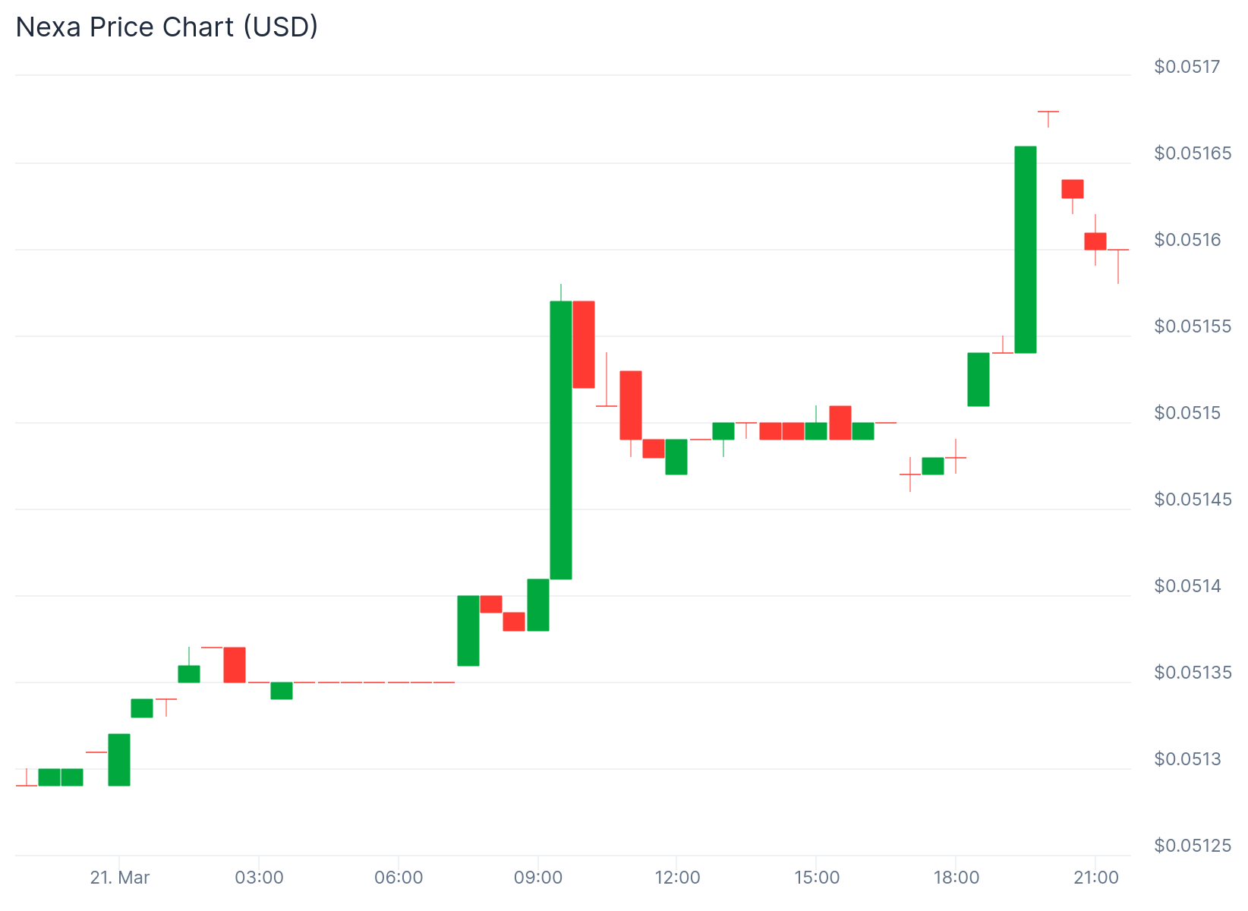Click the $0.0515 price axis label

(x=1187, y=413)
